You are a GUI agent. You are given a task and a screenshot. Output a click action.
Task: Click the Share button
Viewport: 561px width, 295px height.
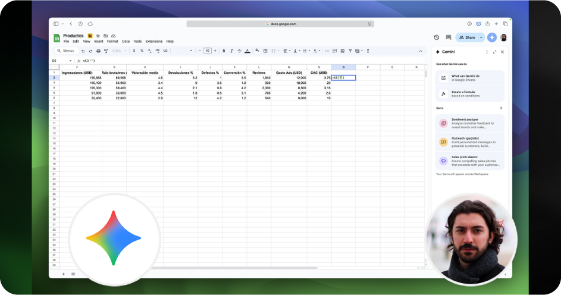click(x=467, y=37)
